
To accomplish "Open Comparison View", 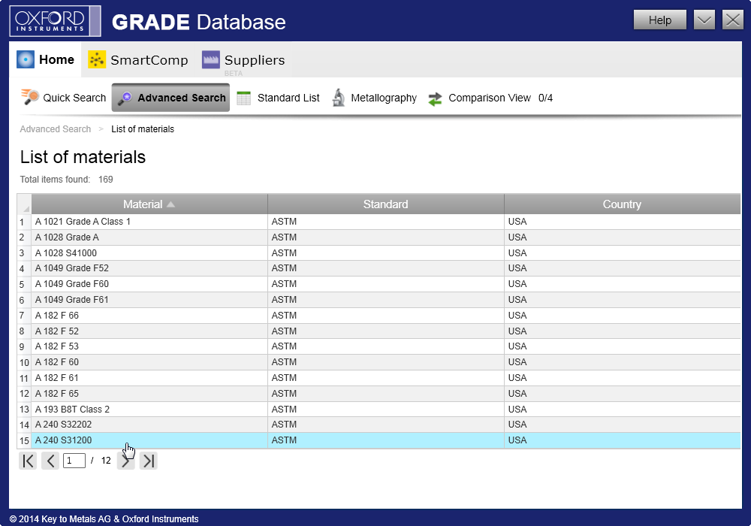I will (x=490, y=98).
